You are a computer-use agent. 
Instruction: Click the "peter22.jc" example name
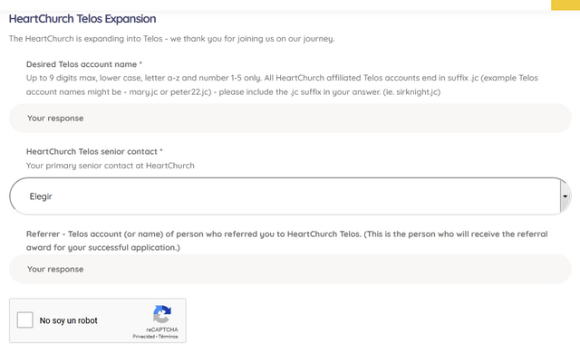click(x=190, y=92)
